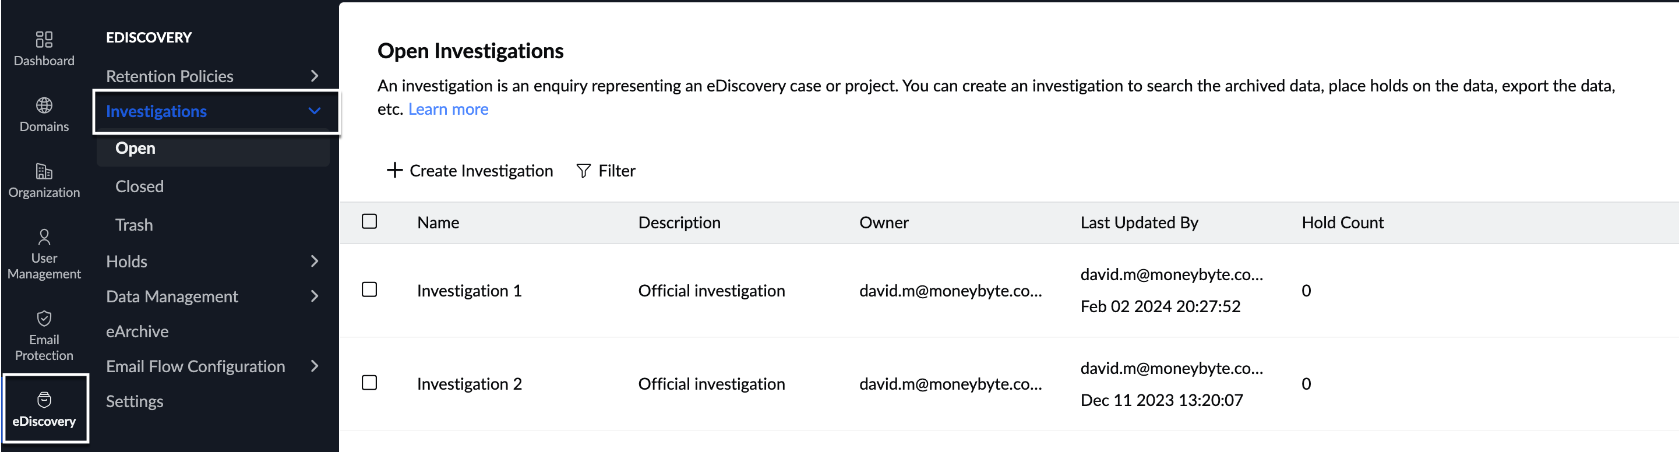The width and height of the screenshot is (1679, 452).
Task: Go to Domains globe icon
Action: [44, 105]
